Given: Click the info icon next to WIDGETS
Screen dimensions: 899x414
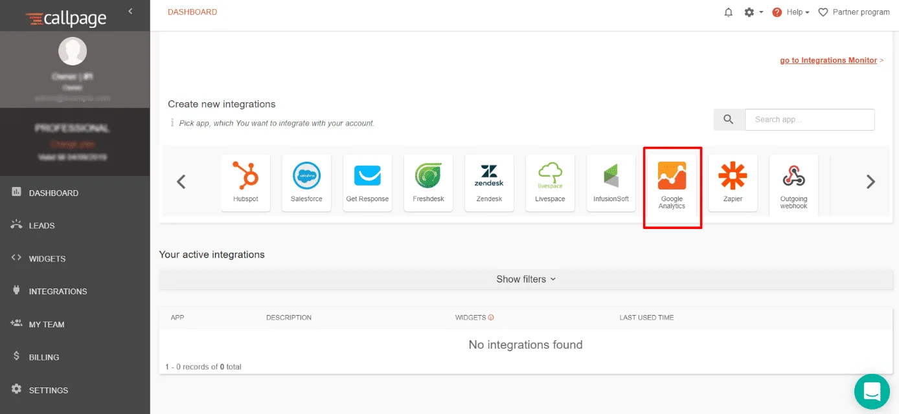Looking at the screenshot, I should click(491, 318).
